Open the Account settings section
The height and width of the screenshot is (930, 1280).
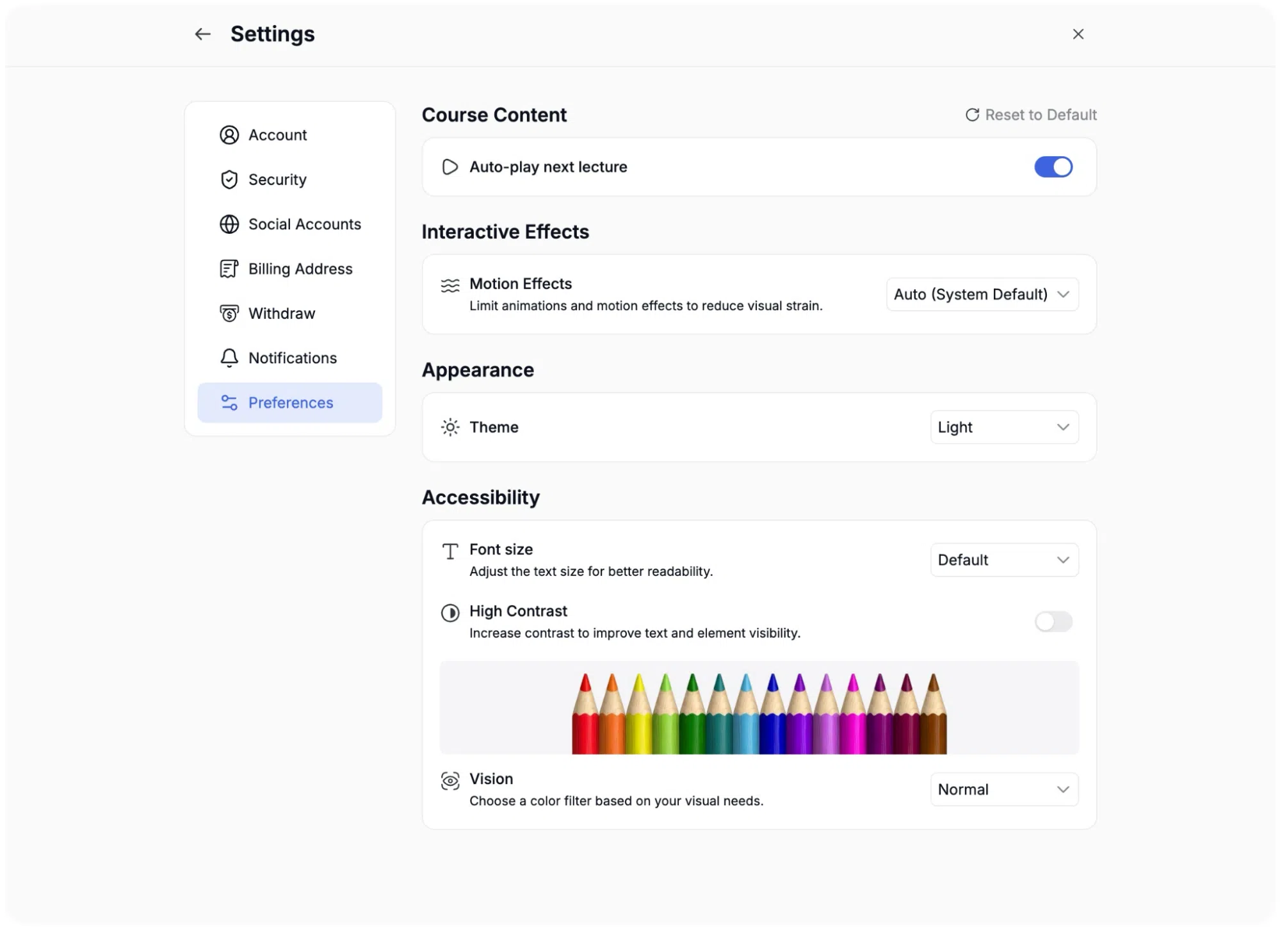click(289, 135)
